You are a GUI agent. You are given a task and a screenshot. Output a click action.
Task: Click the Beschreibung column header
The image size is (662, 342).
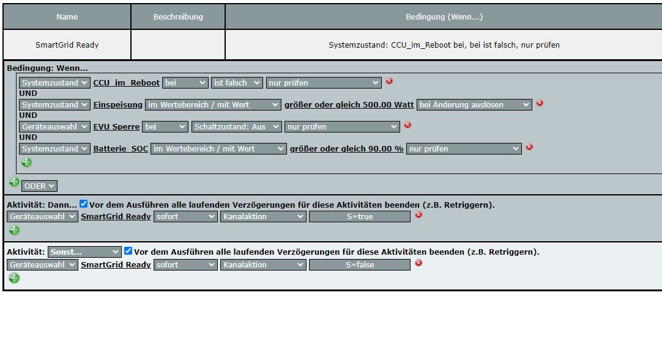(178, 16)
